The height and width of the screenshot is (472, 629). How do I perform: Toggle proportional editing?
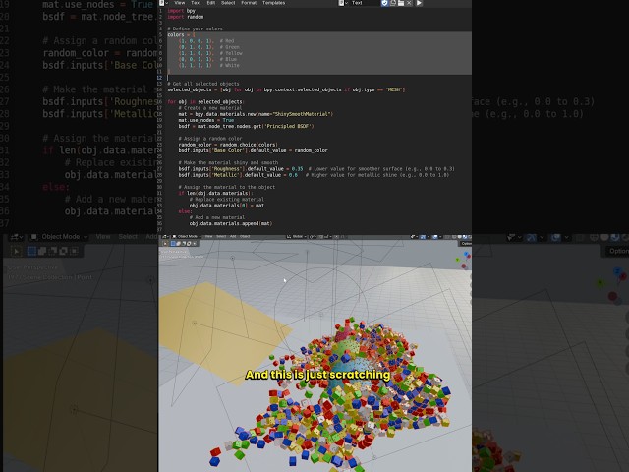336,236
